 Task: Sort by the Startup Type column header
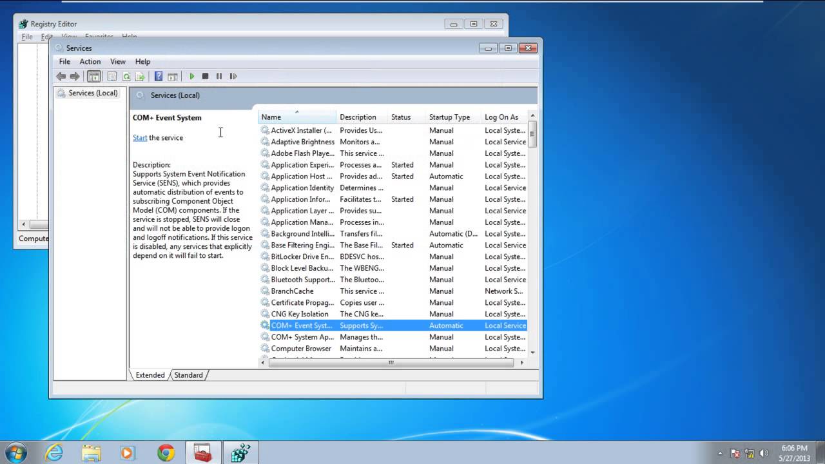[x=454, y=117]
